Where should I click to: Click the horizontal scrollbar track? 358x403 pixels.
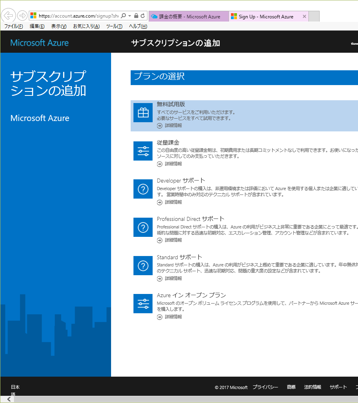(185, 399)
